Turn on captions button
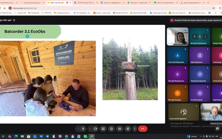222x139 pixels. 120,129
